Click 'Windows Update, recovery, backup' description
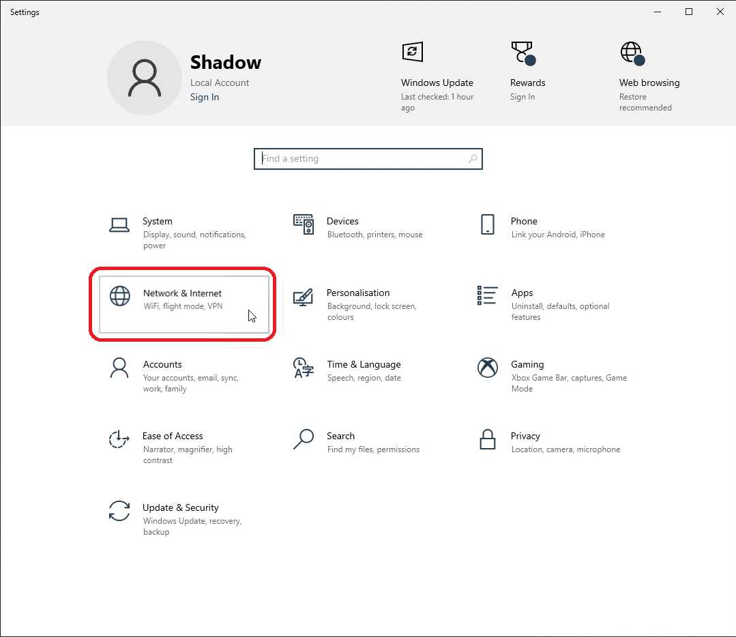 (x=192, y=527)
